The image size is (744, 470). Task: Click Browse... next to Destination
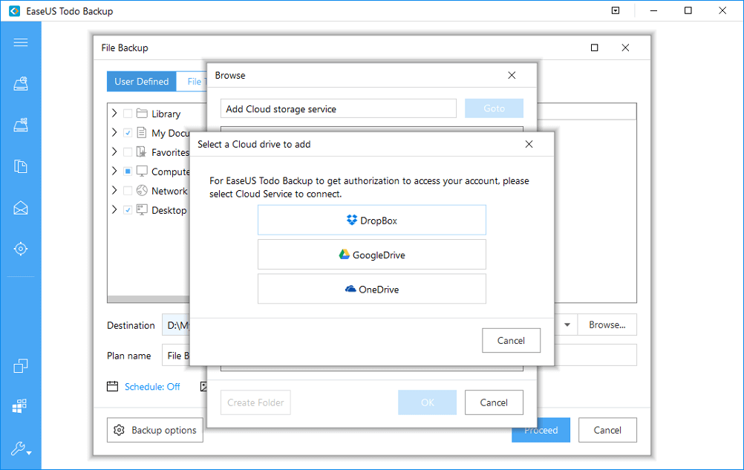607,325
